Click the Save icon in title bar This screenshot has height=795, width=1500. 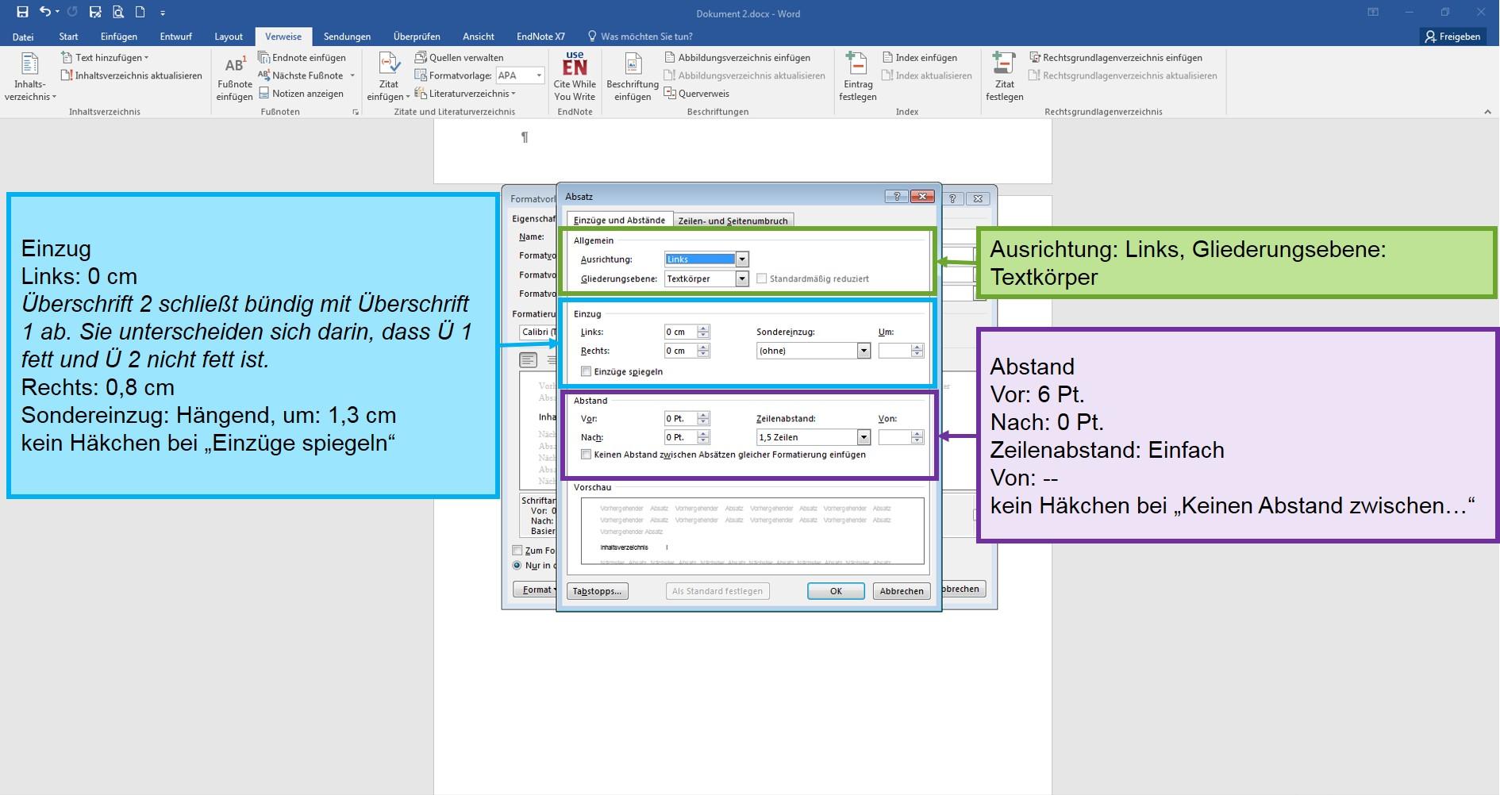[x=22, y=12]
